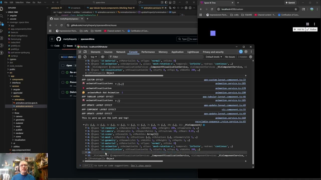Open VS Code Search icon in activity bar
The image size is (321, 180).
(x=2, y=16)
